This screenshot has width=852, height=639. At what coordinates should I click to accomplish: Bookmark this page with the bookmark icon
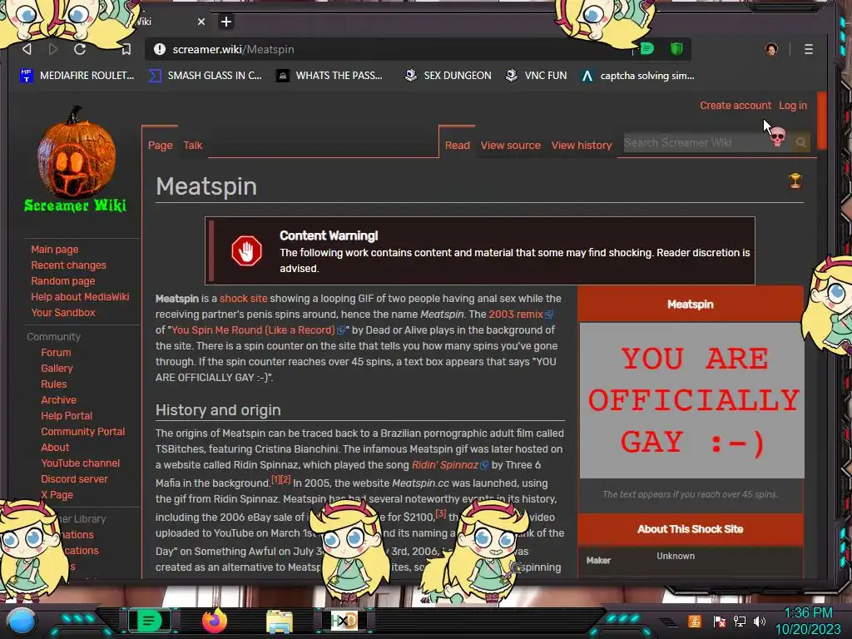click(126, 49)
